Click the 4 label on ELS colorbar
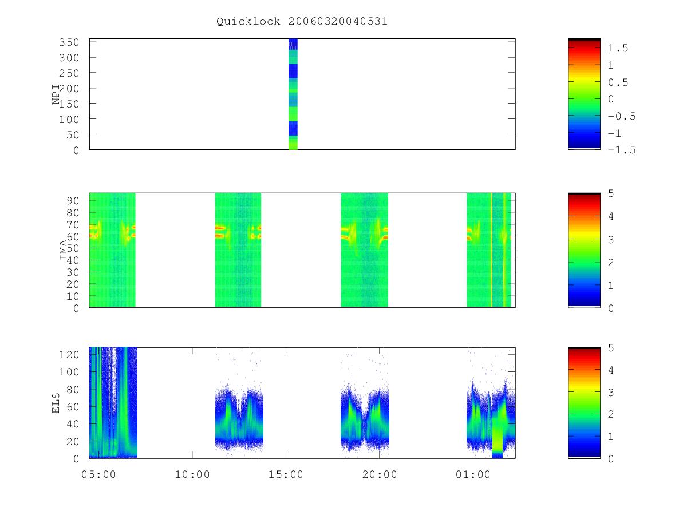This screenshot has width=687, height=515. click(x=611, y=370)
